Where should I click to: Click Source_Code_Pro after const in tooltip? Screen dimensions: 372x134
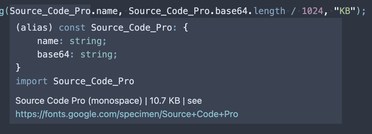pos(132,28)
